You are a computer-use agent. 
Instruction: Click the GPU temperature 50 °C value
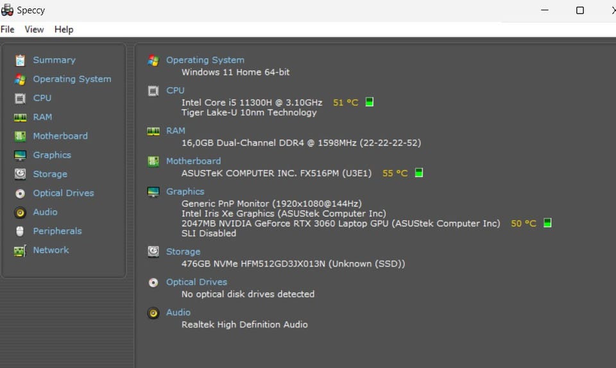pos(524,223)
